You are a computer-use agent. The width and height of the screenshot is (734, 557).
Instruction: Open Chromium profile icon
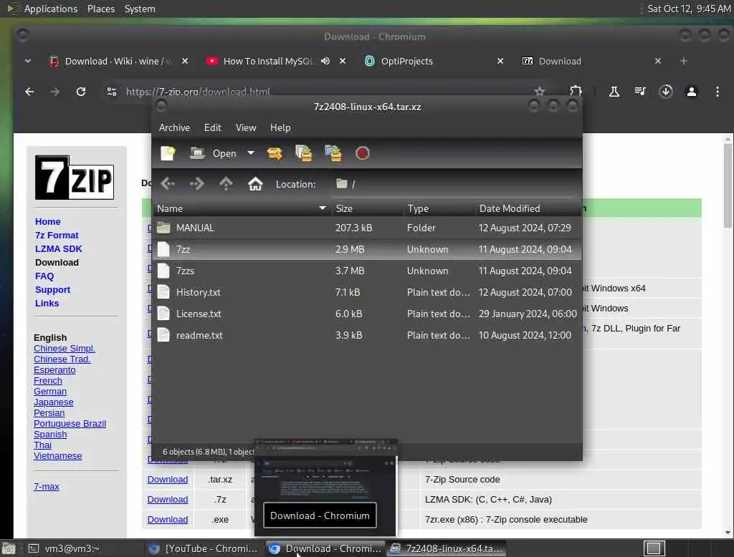point(692,92)
